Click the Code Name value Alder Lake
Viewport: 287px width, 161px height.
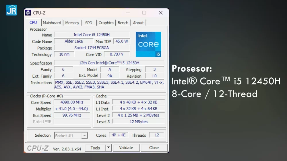73,41
